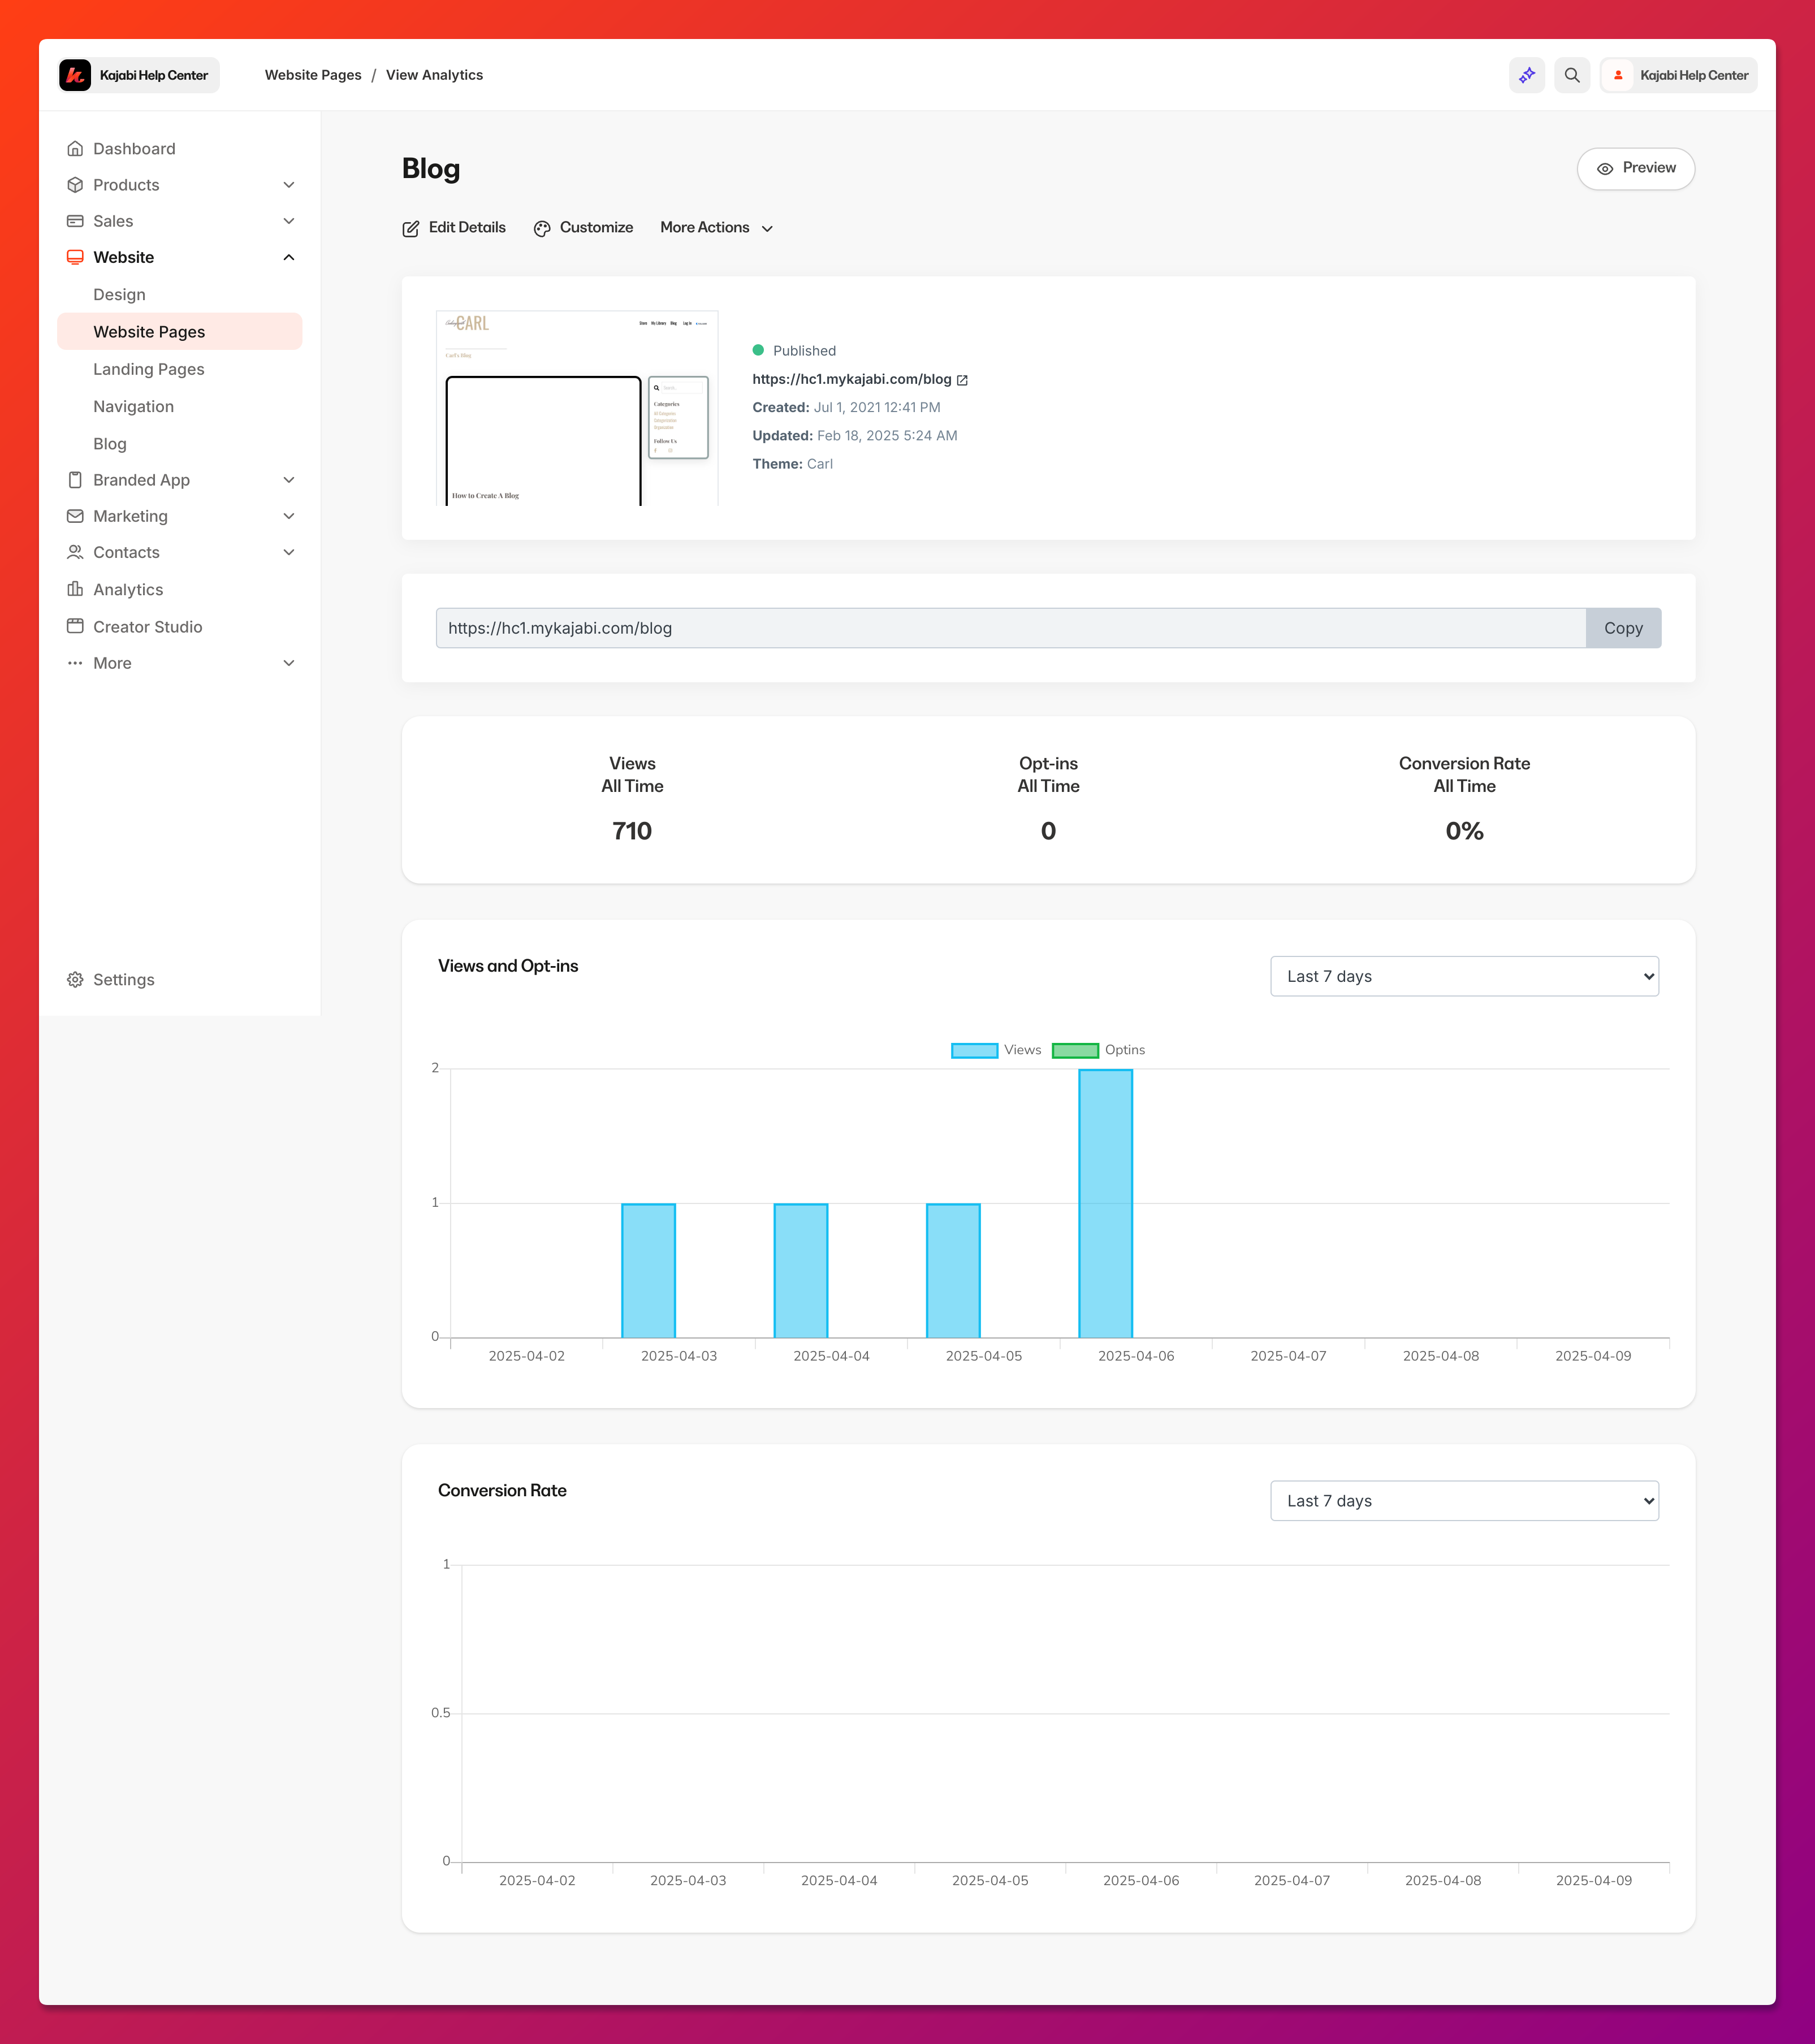The width and height of the screenshot is (1815, 2044).
Task: Open search with the magnifier icon
Action: coord(1571,75)
